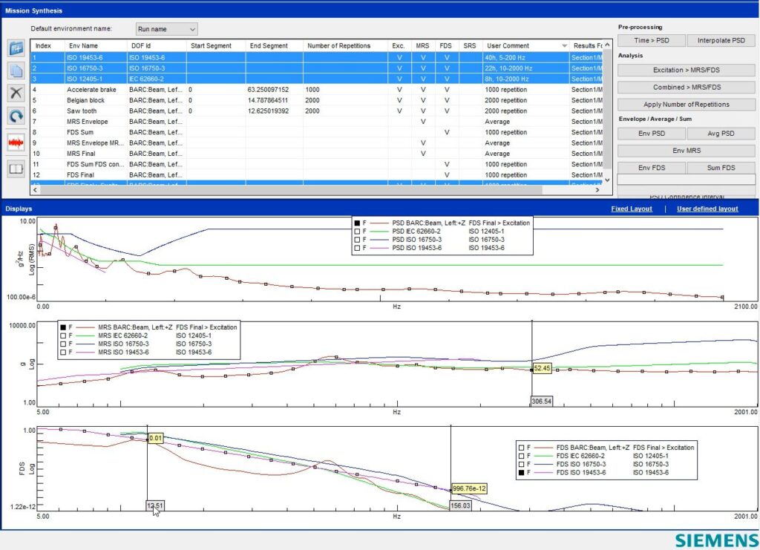Click the circular refresh arrow icon
This screenshot has width=760, height=550.
15,115
